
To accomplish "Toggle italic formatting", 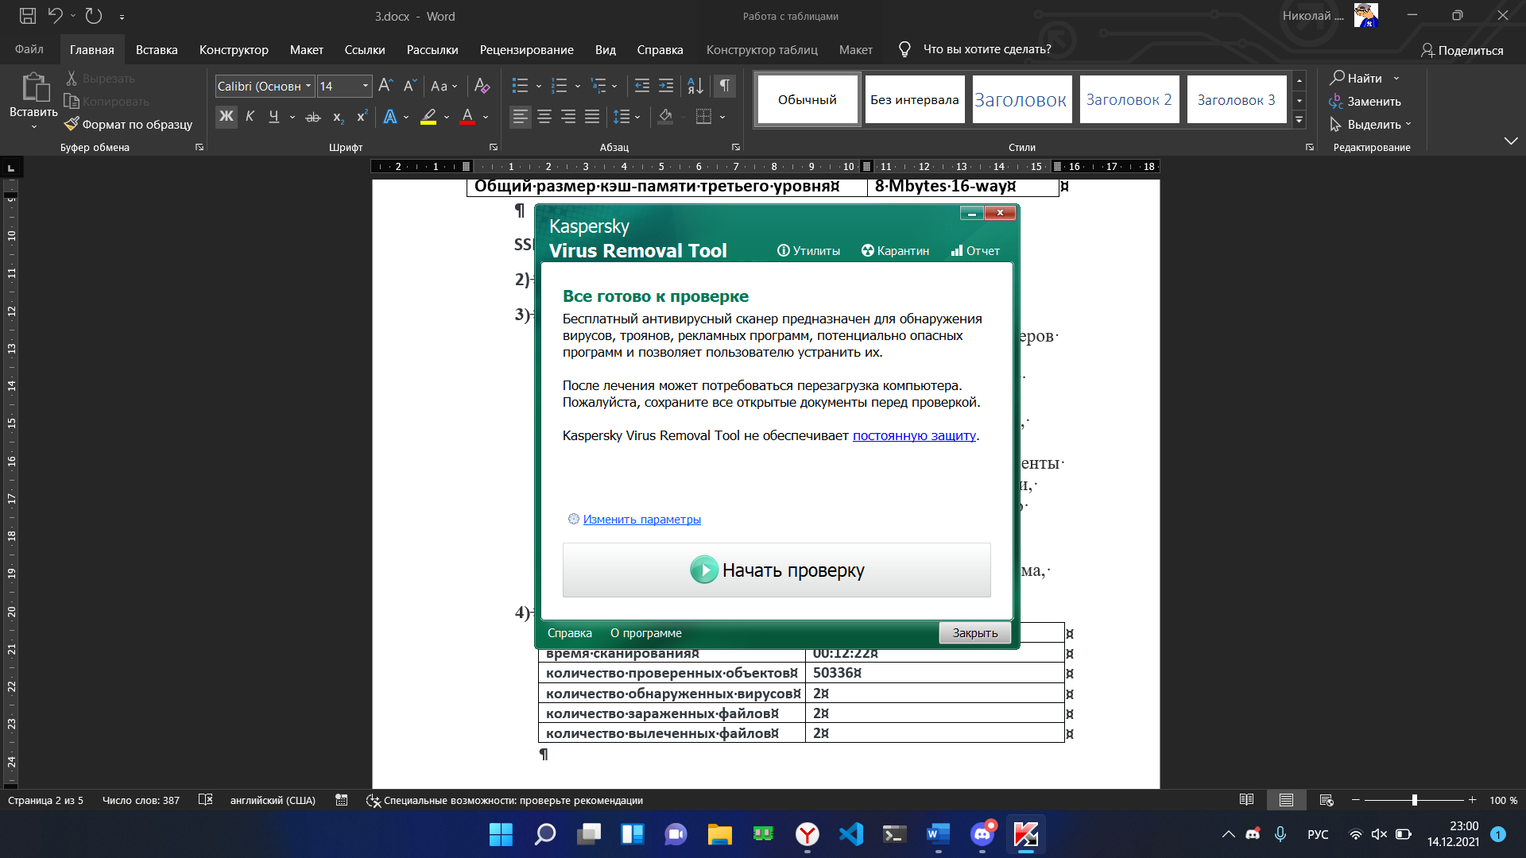I will coord(250,117).
